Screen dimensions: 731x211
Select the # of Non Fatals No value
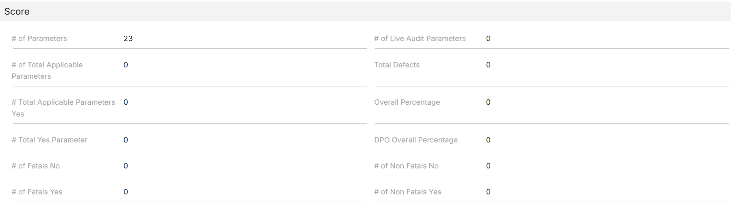coord(488,166)
